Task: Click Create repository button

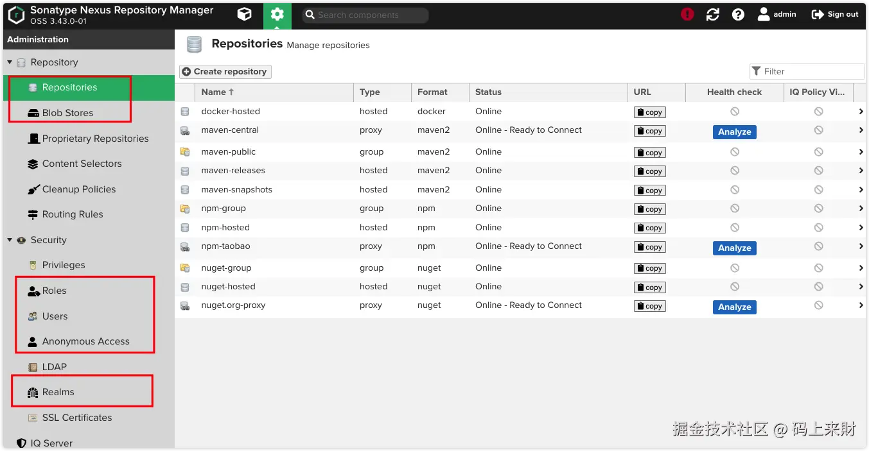Action: click(225, 71)
